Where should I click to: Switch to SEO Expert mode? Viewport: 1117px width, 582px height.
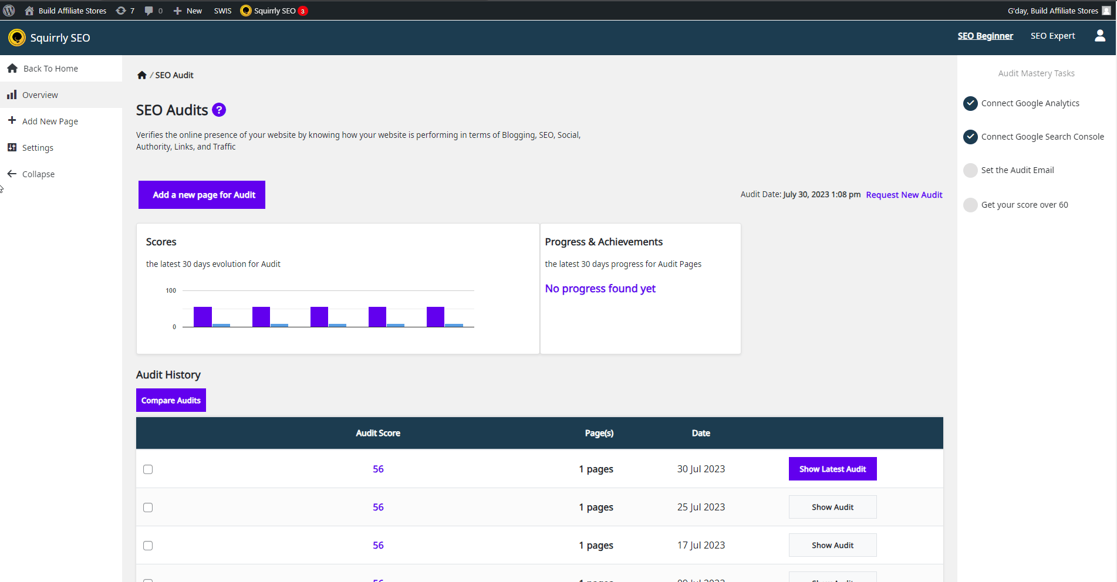point(1052,36)
